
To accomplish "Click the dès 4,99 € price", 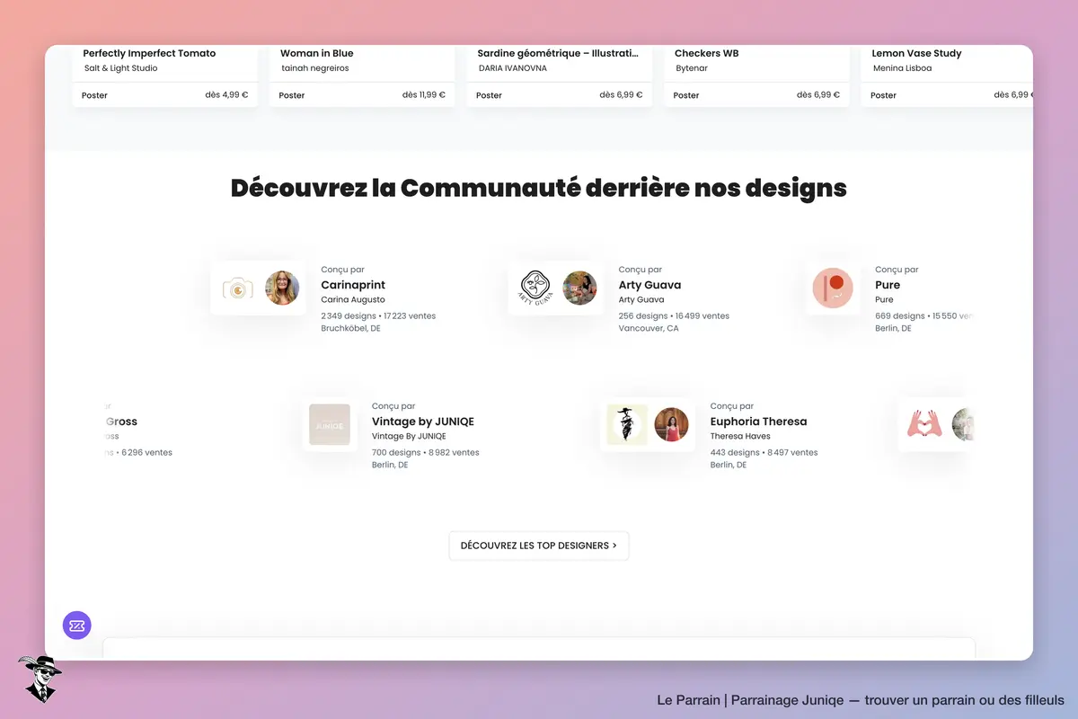I will click(226, 95).
